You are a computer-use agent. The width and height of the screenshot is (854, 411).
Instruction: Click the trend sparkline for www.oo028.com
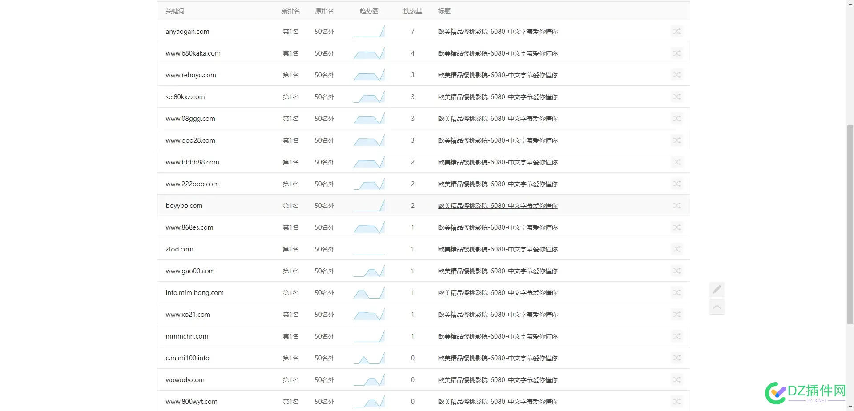coord(369,140)
